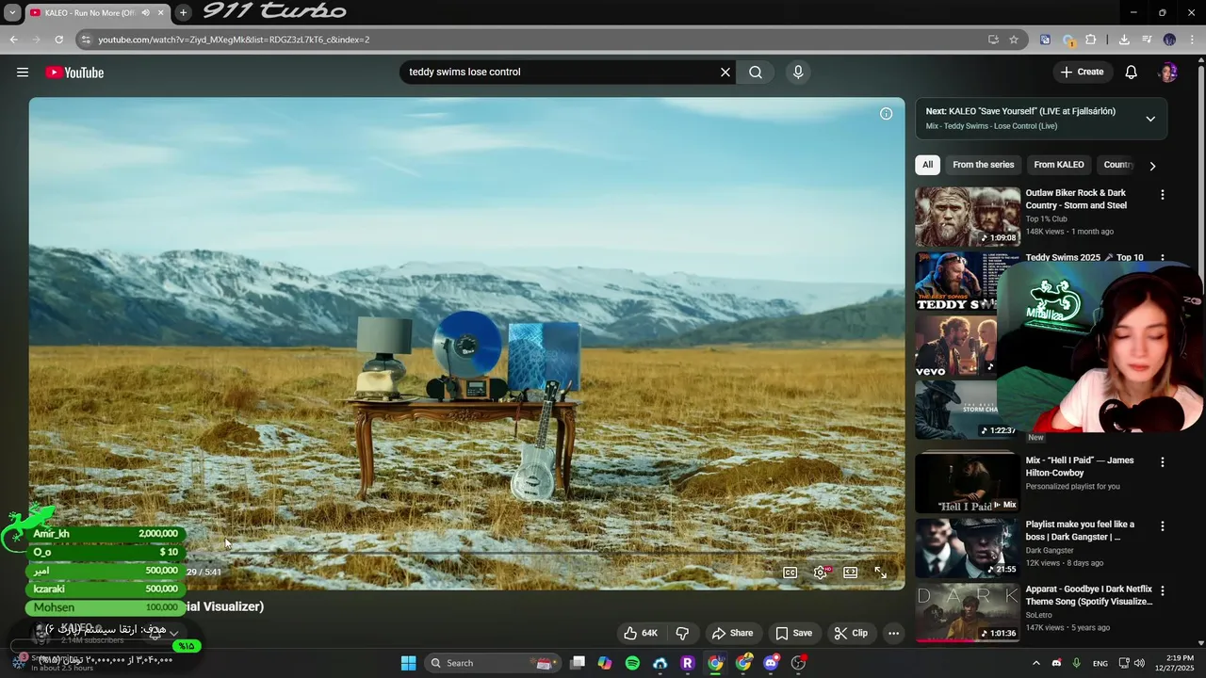This screenshot has width=1206, height=678.
Task: Open media controls icon in Chrome toolbar
Action: click(x=1147, y=40)
